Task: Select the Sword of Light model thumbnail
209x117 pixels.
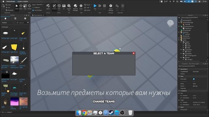Action: coord(24,60)
